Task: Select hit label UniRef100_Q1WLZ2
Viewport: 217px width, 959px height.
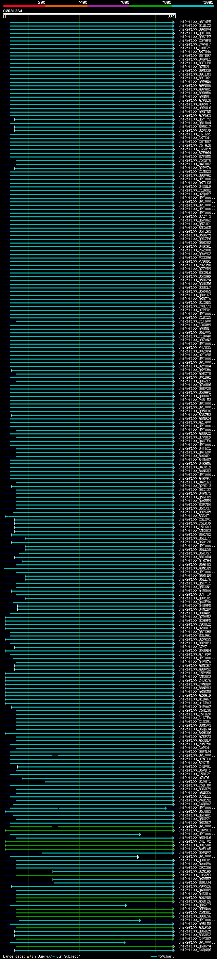Action: coord(195,26)
